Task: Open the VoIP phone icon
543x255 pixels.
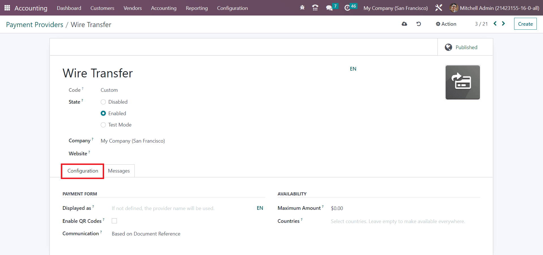Action: click(315, 8)
